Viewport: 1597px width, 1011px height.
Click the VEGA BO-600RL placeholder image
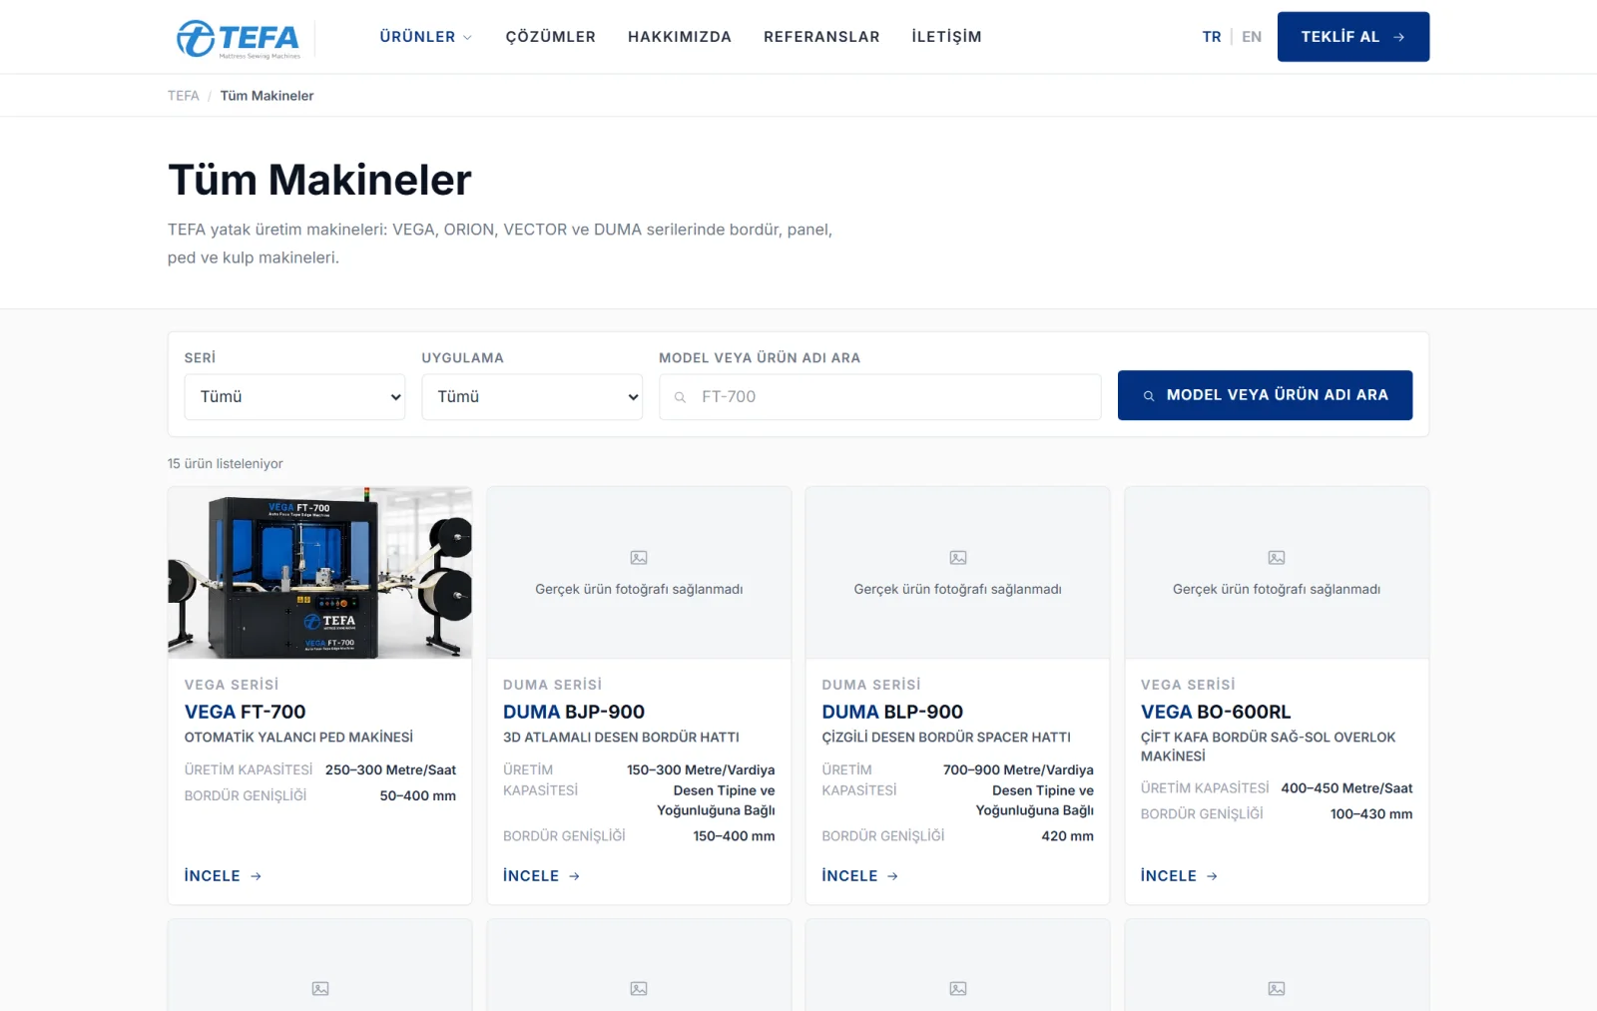tap(1277, 573)
